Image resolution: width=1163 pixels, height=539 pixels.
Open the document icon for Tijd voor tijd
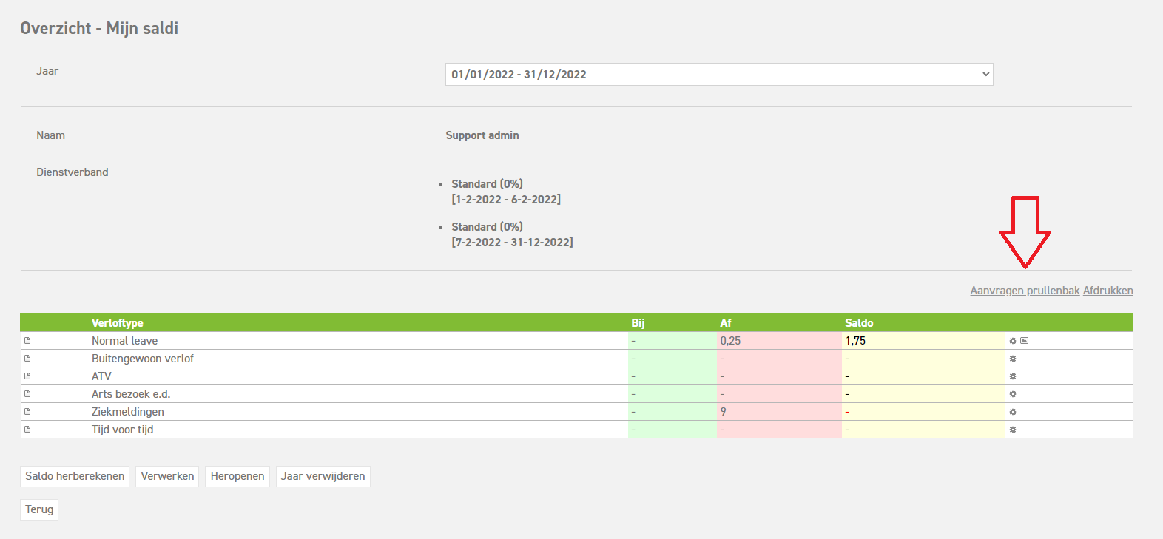click(27, 430)
